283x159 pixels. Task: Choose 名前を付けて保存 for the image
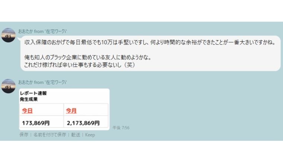point(50,135)
